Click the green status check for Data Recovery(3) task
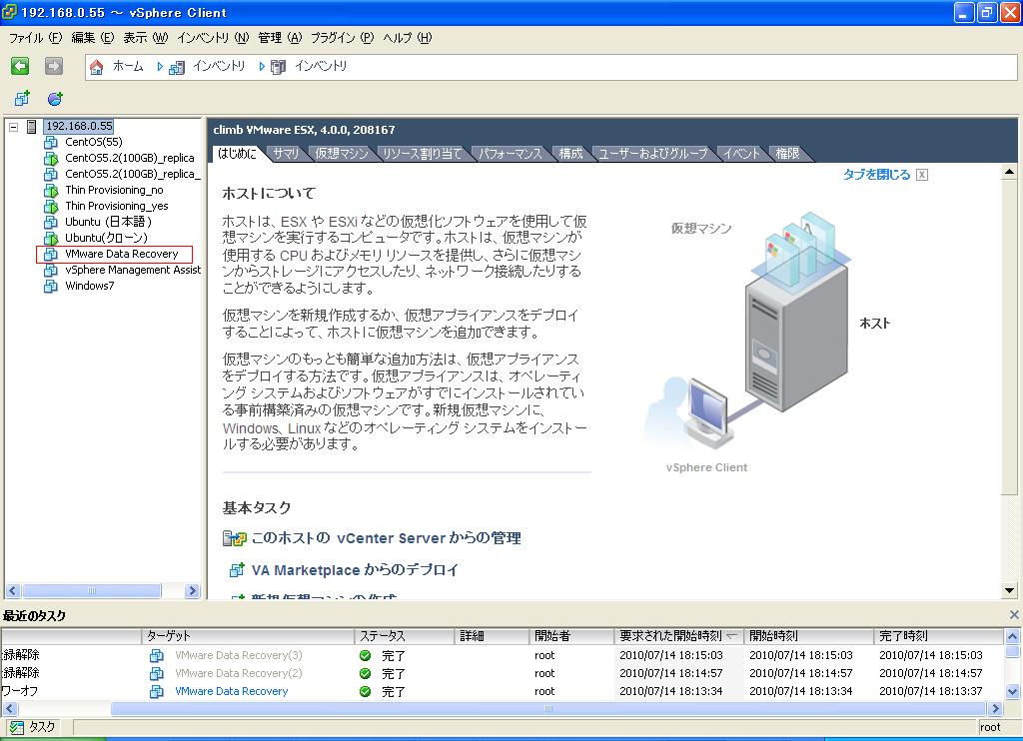The image size is (1023, 741). pyautogui.click(x=366, y=655)
